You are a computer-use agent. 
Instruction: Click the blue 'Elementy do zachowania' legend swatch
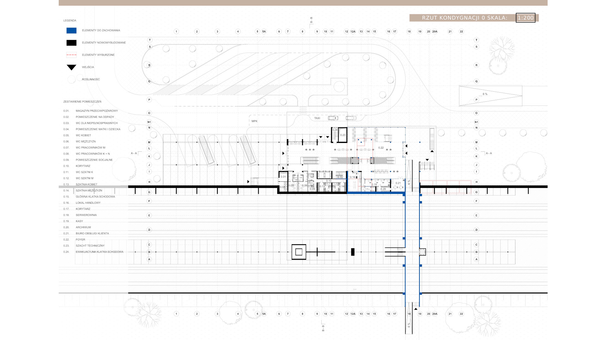[71, 31]
